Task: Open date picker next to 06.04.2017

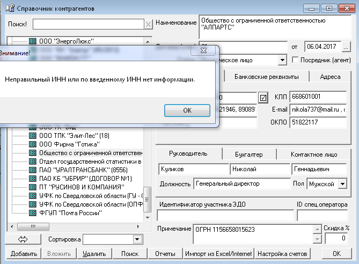Action: point(345,47)
